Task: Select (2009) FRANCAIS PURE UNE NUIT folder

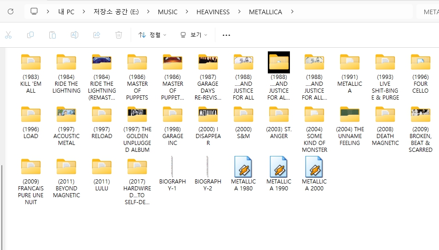Action: click(31, 182)
